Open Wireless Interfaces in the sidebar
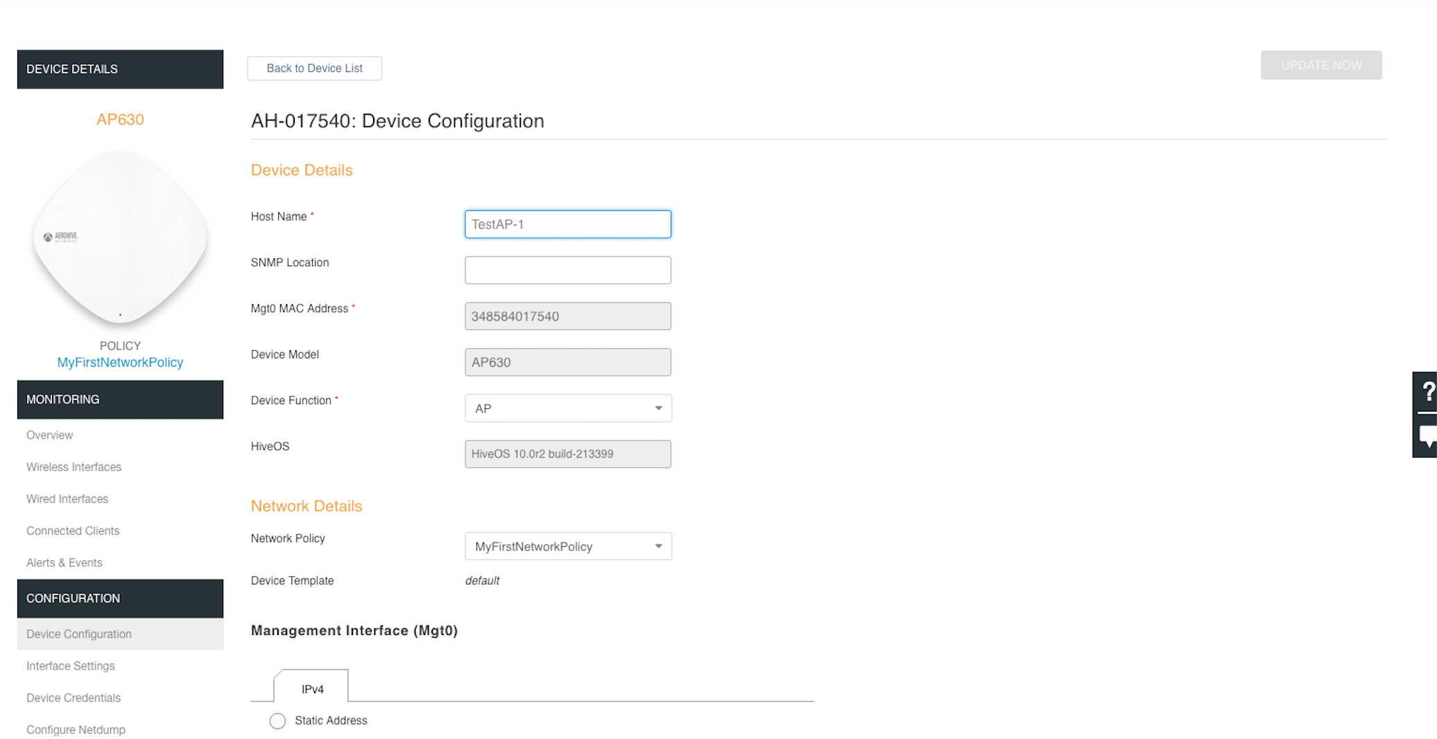1437x739 pixels. click(x=74, y=467)
